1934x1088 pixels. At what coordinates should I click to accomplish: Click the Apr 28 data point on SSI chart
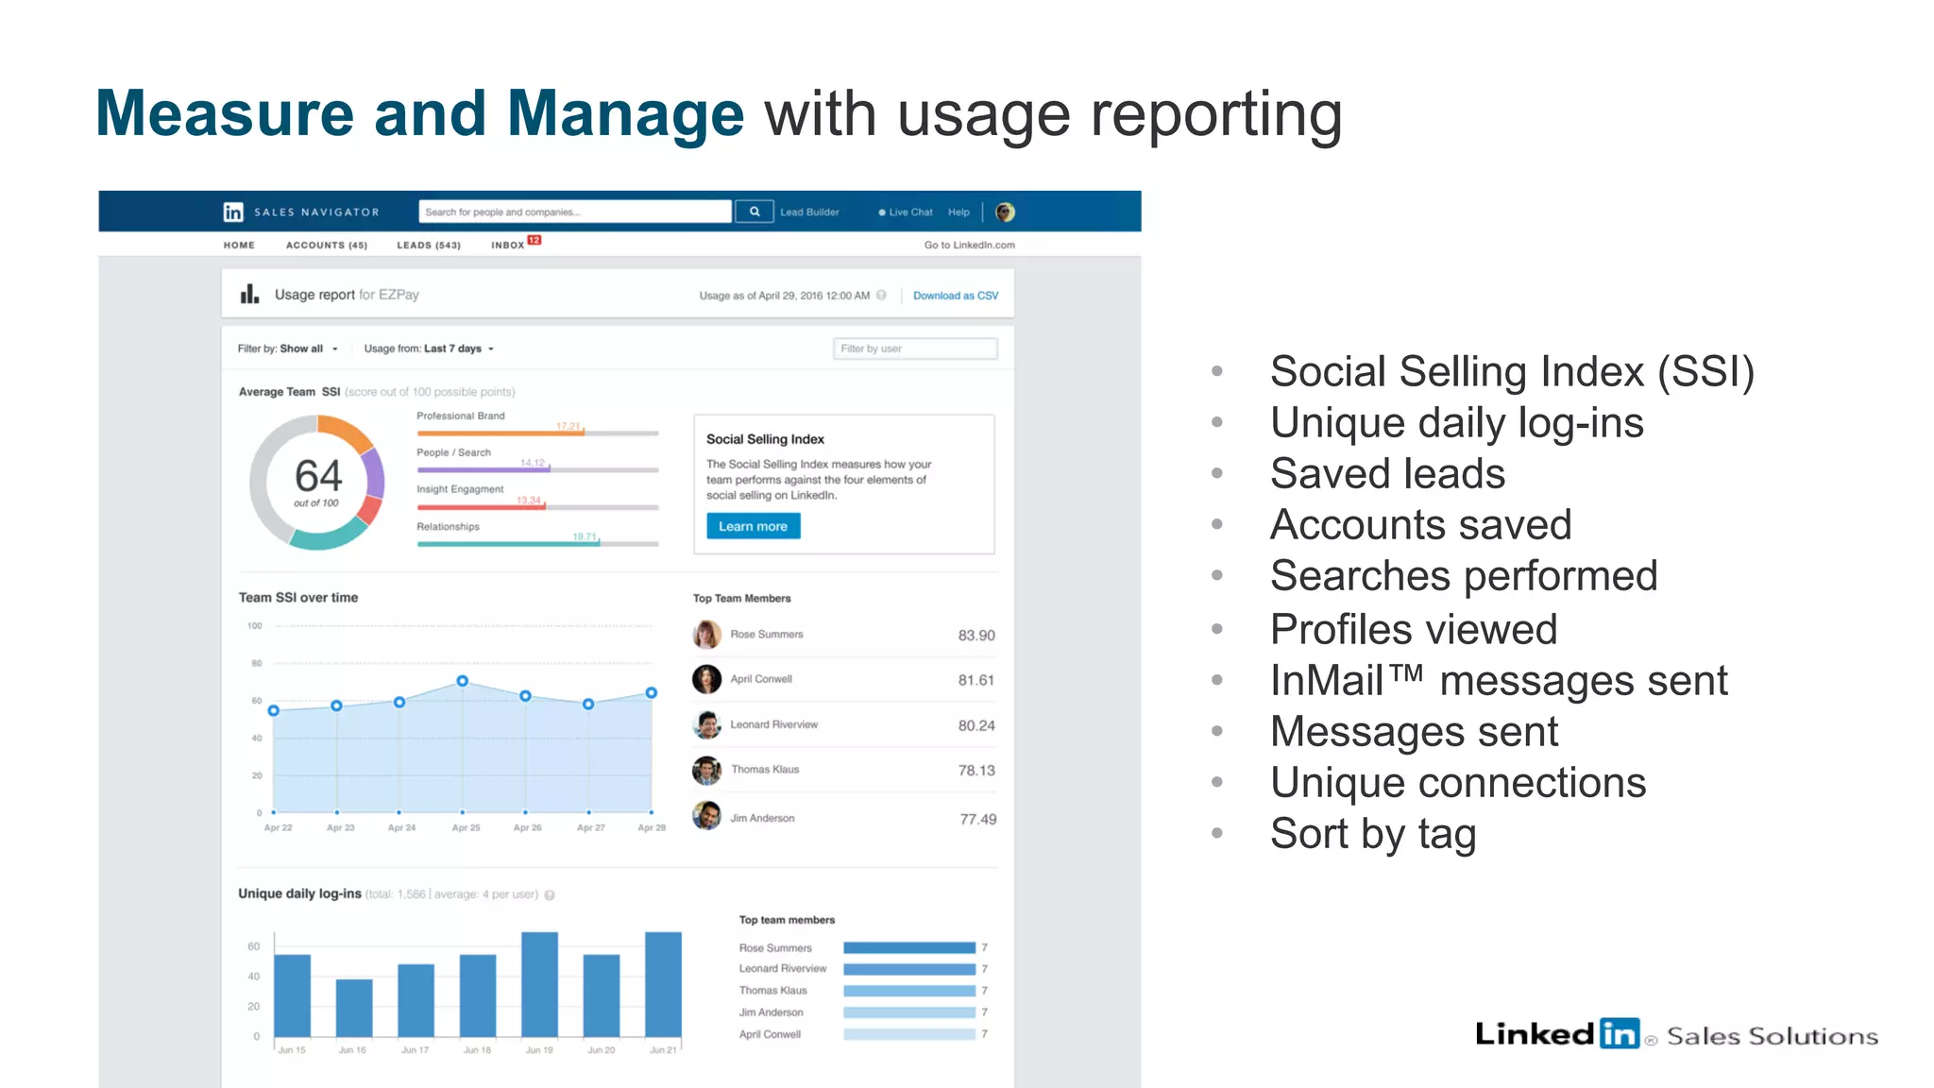click(x=652, y=693)
